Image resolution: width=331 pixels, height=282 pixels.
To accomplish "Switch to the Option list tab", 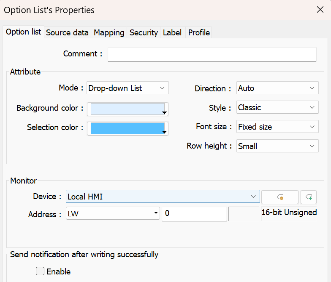I will 24,32.
